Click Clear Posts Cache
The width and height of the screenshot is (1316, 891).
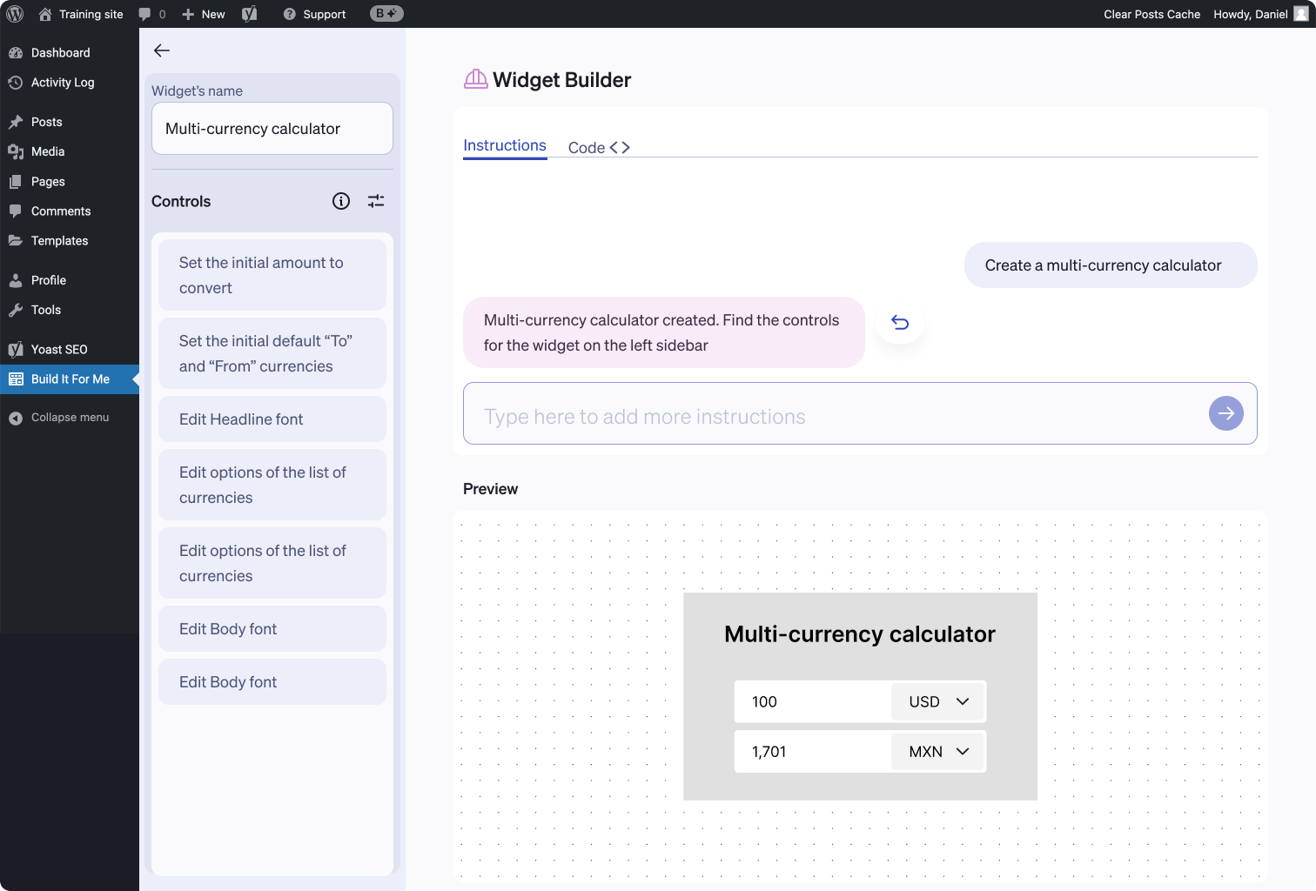(1151, 14)
